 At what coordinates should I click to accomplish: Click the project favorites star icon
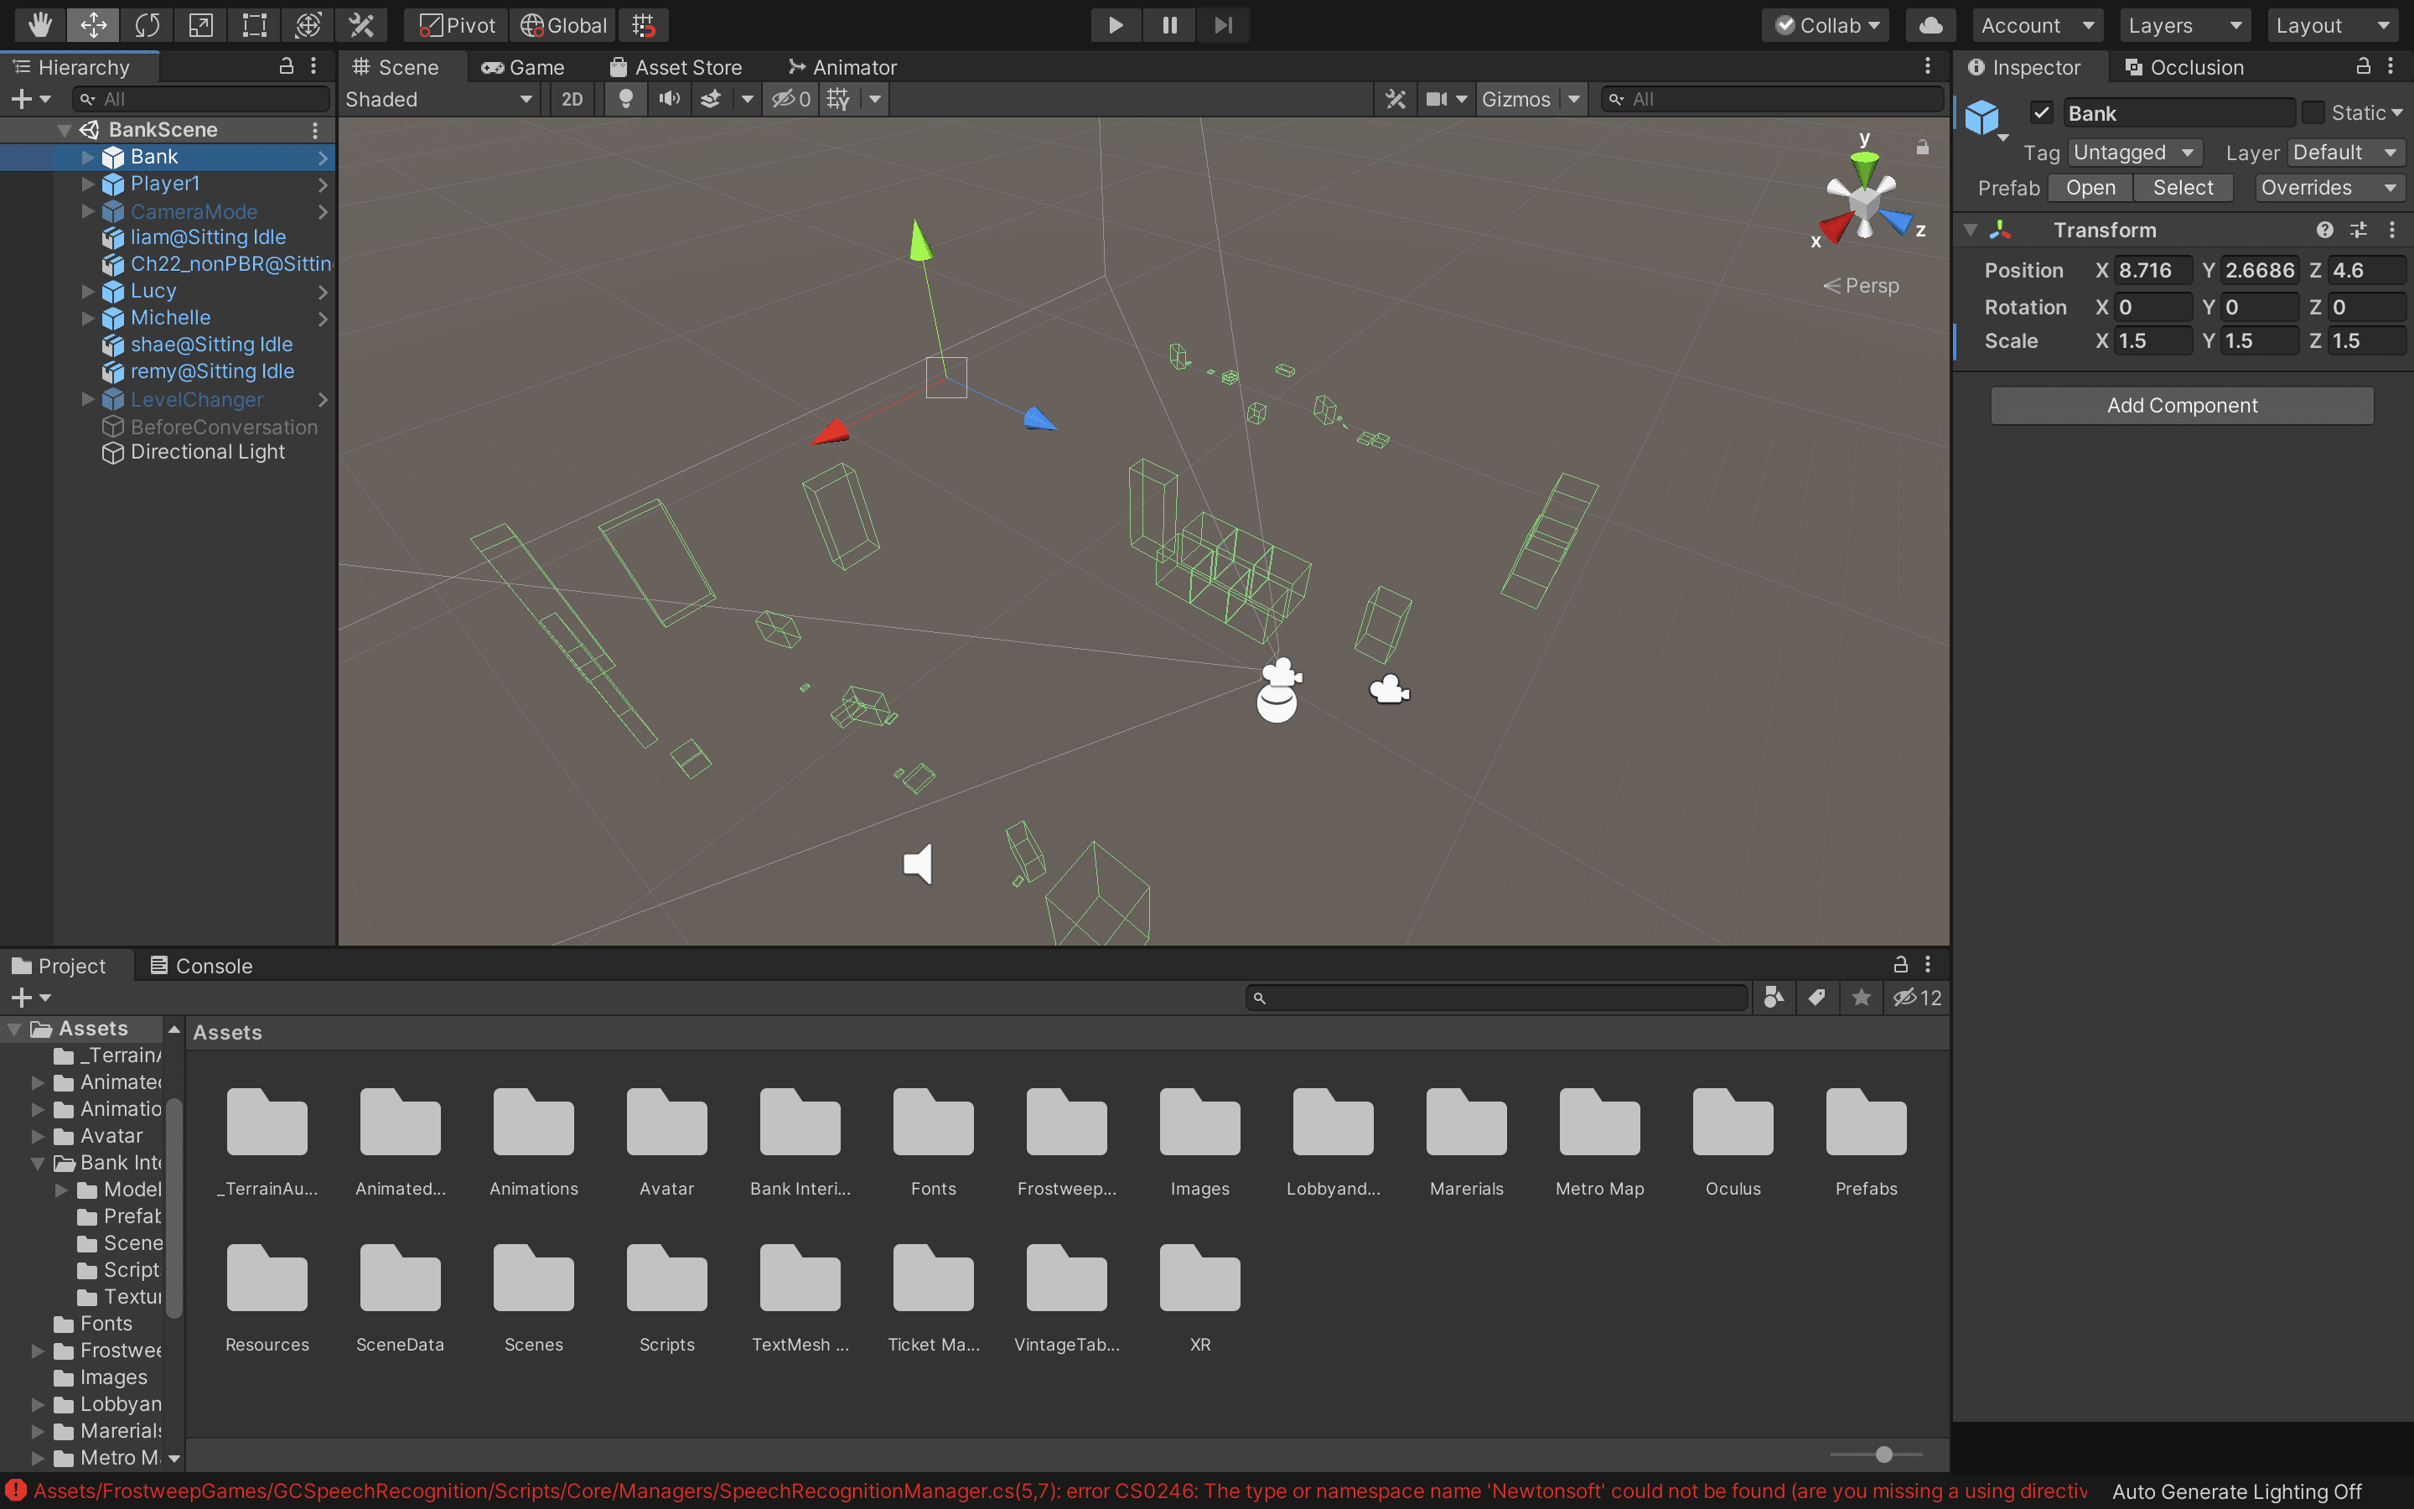coord(1862,997)
